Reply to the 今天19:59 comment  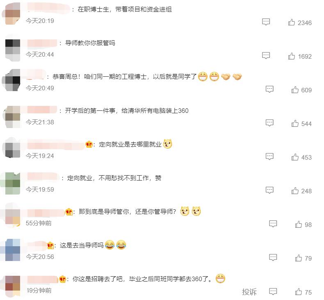click(269, 190)
